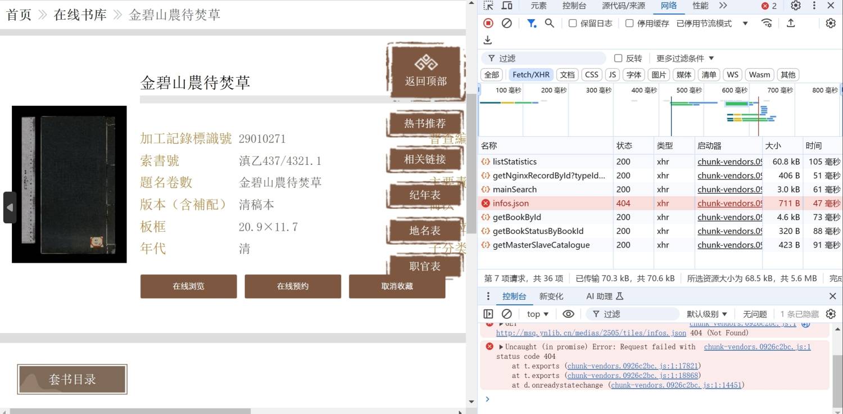Enable the 保留日志 checkbox

click(573, 23)
